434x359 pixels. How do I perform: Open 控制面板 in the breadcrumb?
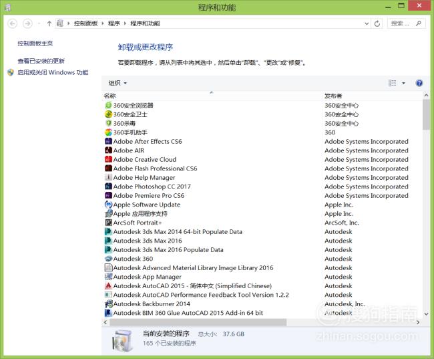86,23
